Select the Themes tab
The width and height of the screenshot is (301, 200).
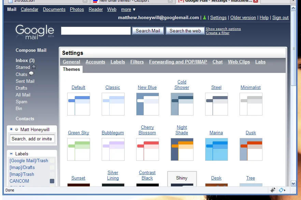[71, 70]
